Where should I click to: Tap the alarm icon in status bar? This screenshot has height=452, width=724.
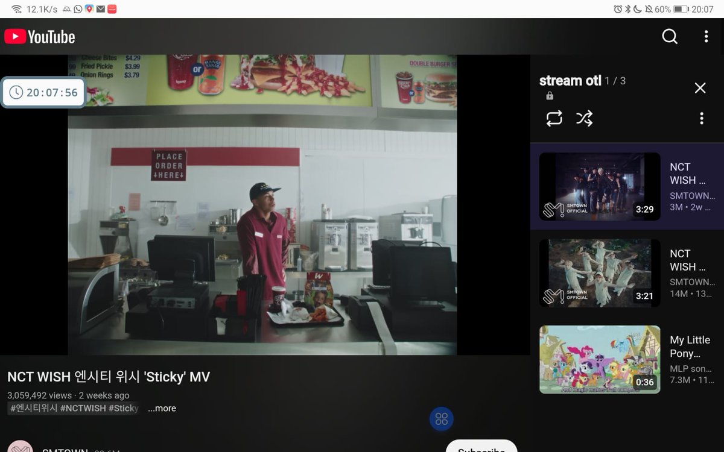pos(617,9)
